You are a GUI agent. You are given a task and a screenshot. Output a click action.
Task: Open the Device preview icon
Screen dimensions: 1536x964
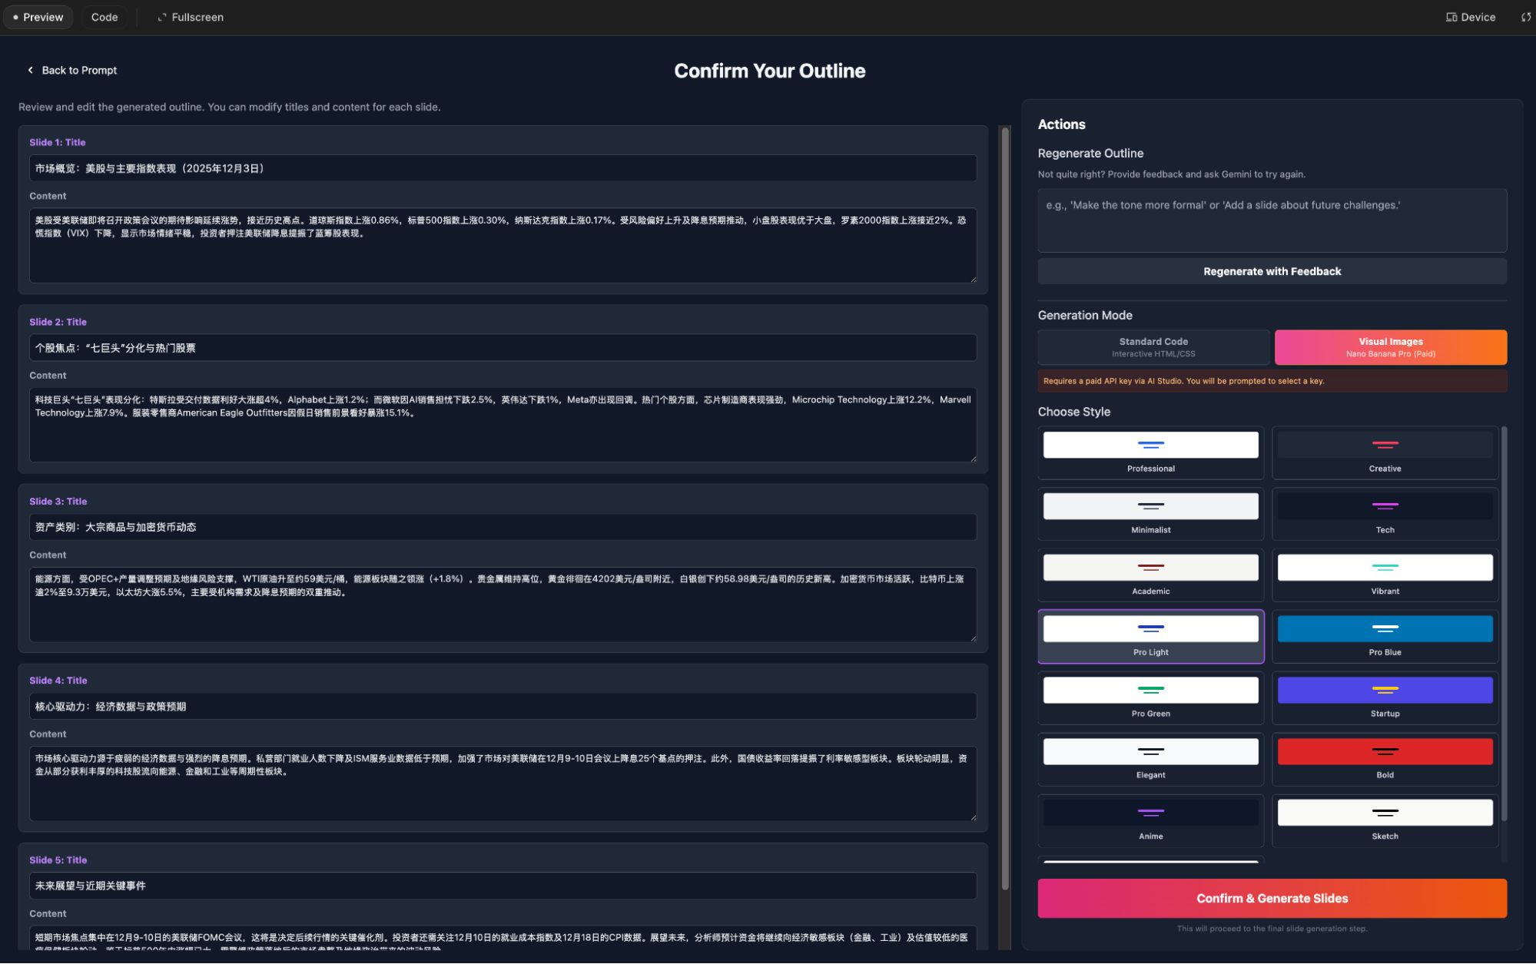[1451, 17]
